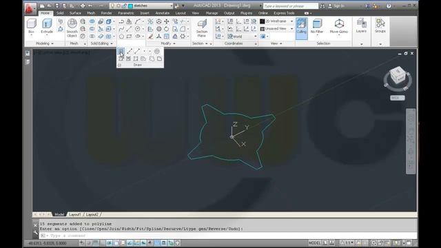Open the Layers panel button
441x248 pixels.
(361, 26)
